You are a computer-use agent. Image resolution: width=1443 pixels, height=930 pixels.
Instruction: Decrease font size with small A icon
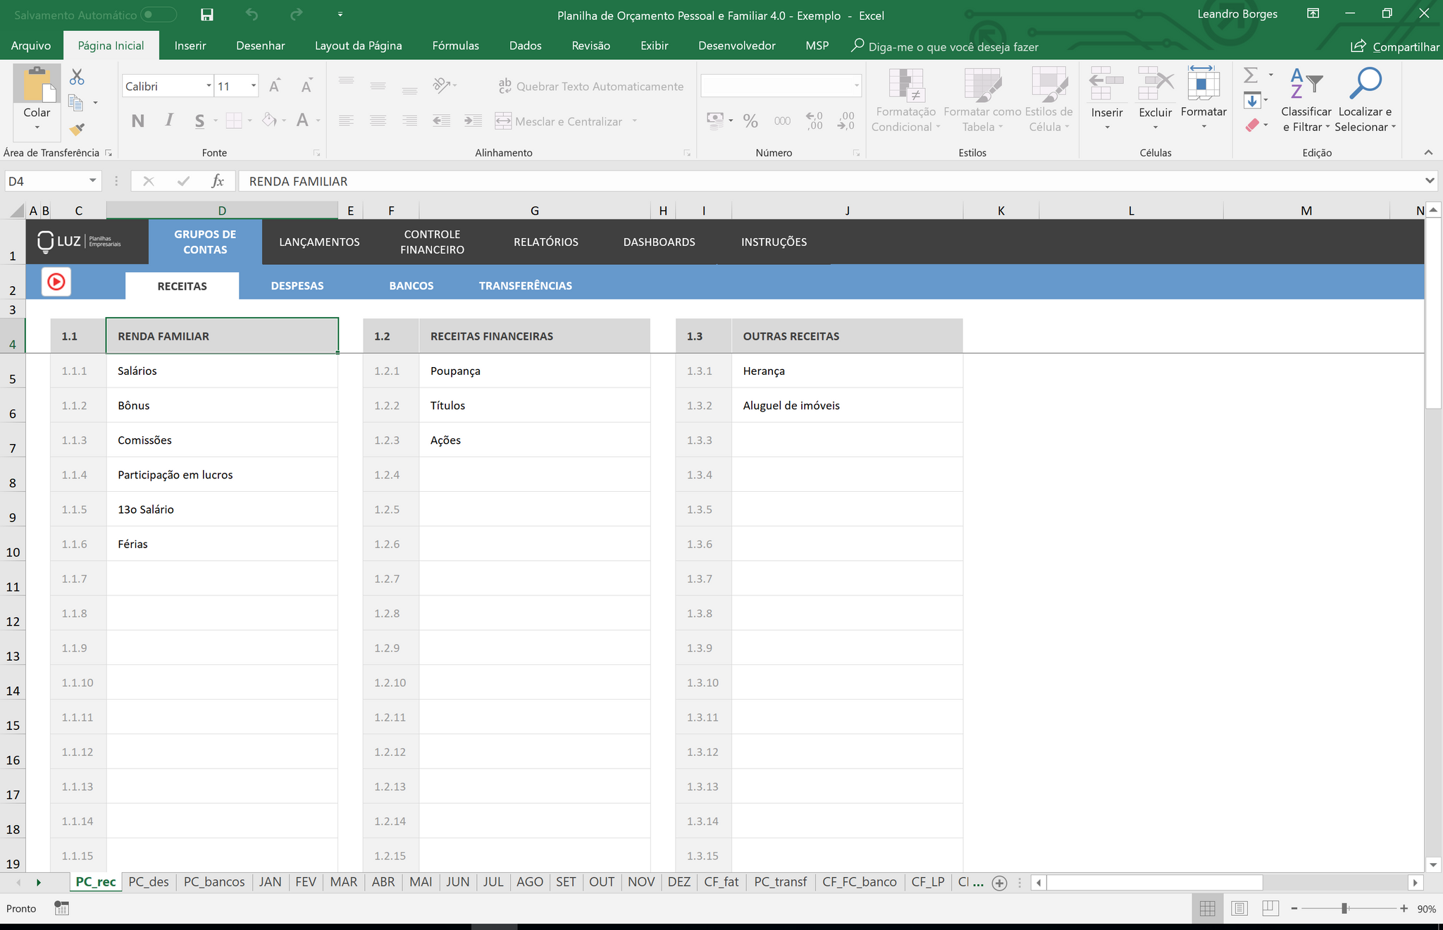point(306,86)
